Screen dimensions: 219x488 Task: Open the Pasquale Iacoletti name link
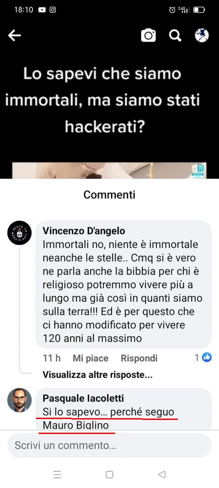83,398
